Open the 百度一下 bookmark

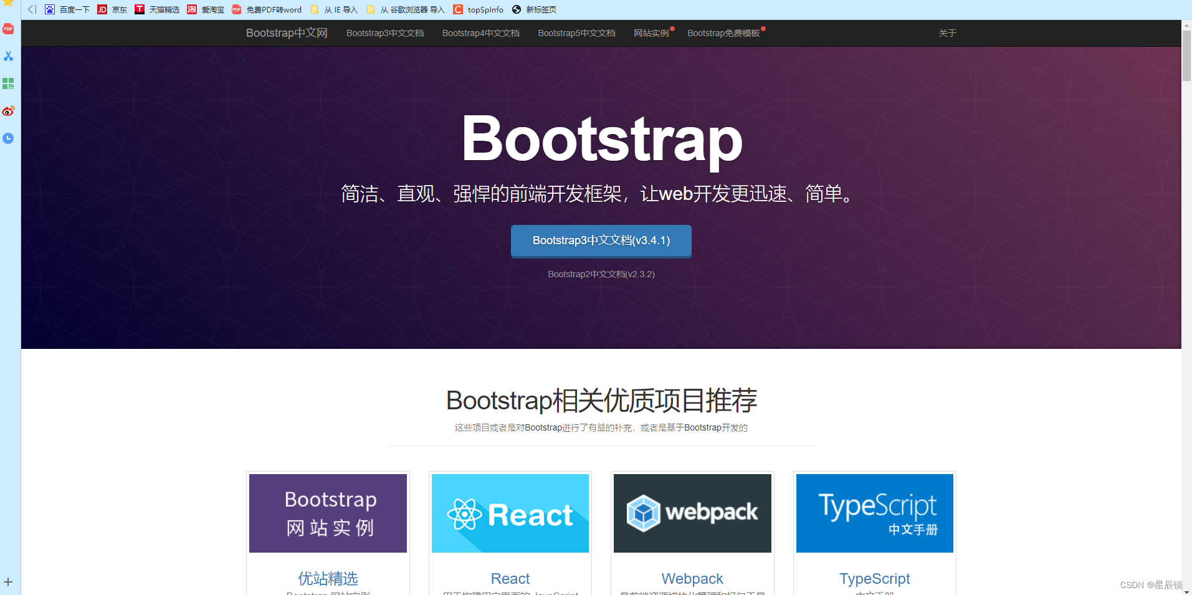tap(67, 9)
